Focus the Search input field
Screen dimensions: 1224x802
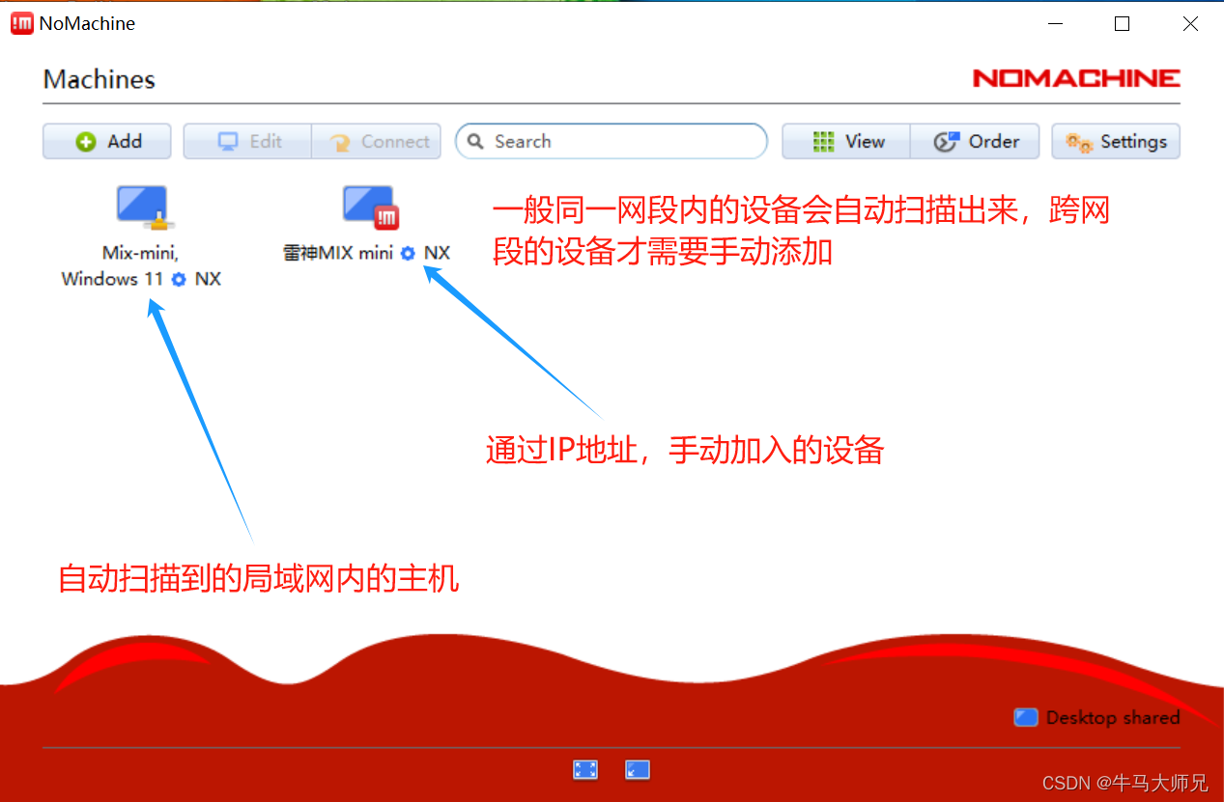(612, 141)
